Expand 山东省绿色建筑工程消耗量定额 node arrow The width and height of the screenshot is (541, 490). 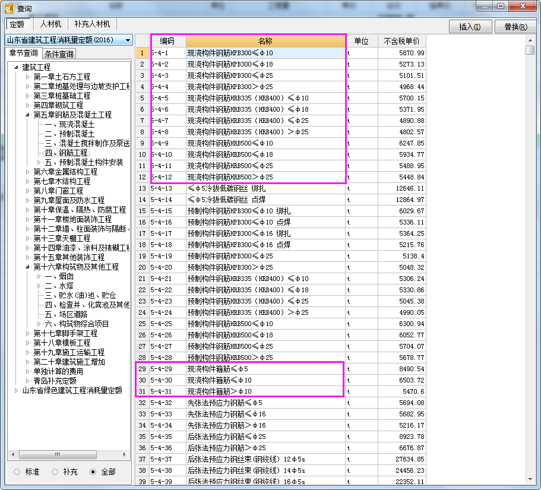[x=16, y=390]
